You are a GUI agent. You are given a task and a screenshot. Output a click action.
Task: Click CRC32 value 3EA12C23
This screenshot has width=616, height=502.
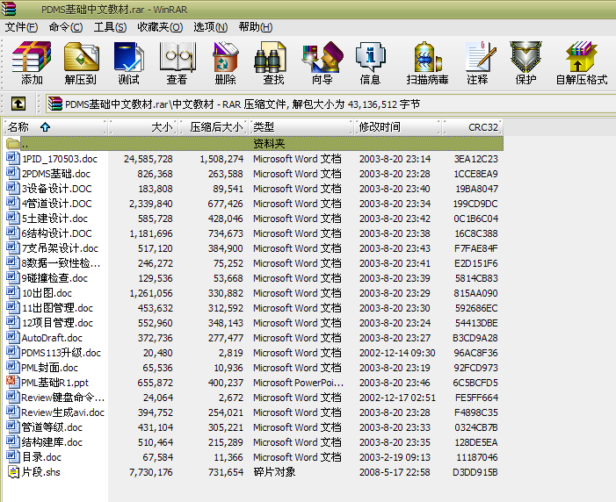pos(476,159)
